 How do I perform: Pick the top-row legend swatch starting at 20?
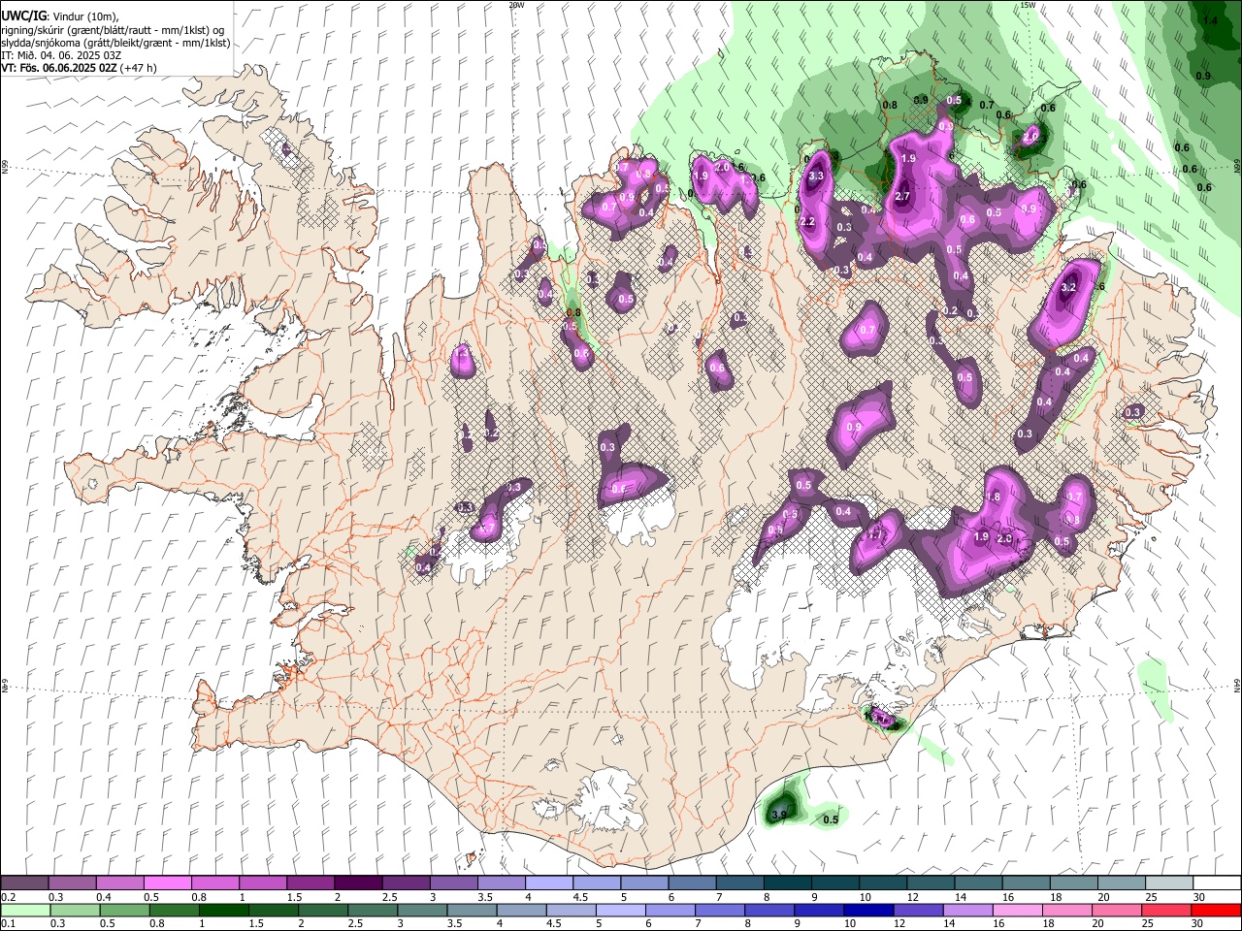click(x=1121, y=883)
